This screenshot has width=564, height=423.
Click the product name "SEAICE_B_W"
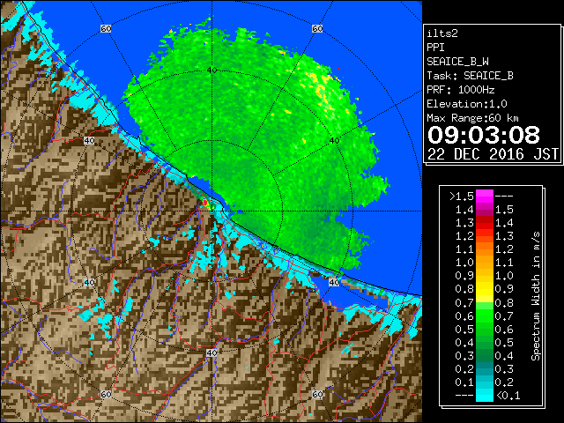tap(457, 62)
